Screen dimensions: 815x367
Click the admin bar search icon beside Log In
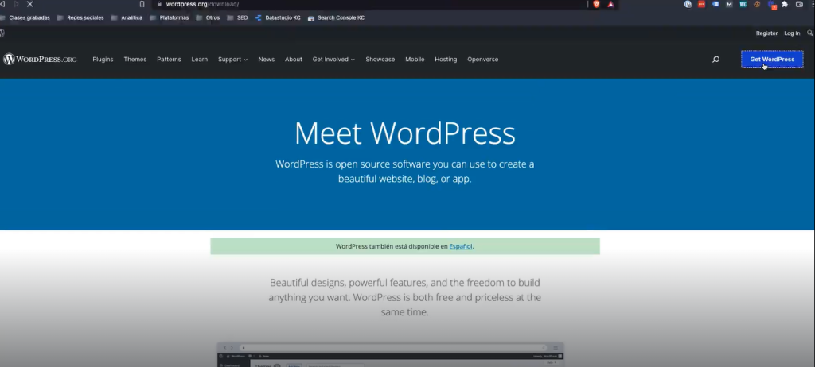tap(809, 33)
